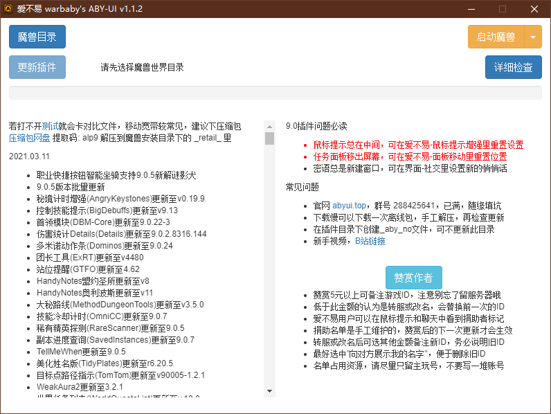Screen dimensions: 551x414
Task: Click the ABY-UI app icon in title bar
Action: coord(8,9)
